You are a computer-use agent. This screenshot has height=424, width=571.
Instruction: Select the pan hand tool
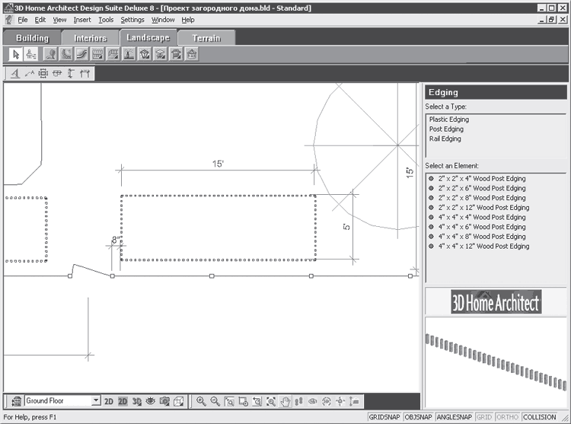click(285, 401)
